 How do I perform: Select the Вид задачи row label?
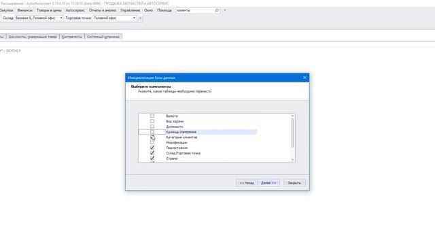[x=175, y=121]
